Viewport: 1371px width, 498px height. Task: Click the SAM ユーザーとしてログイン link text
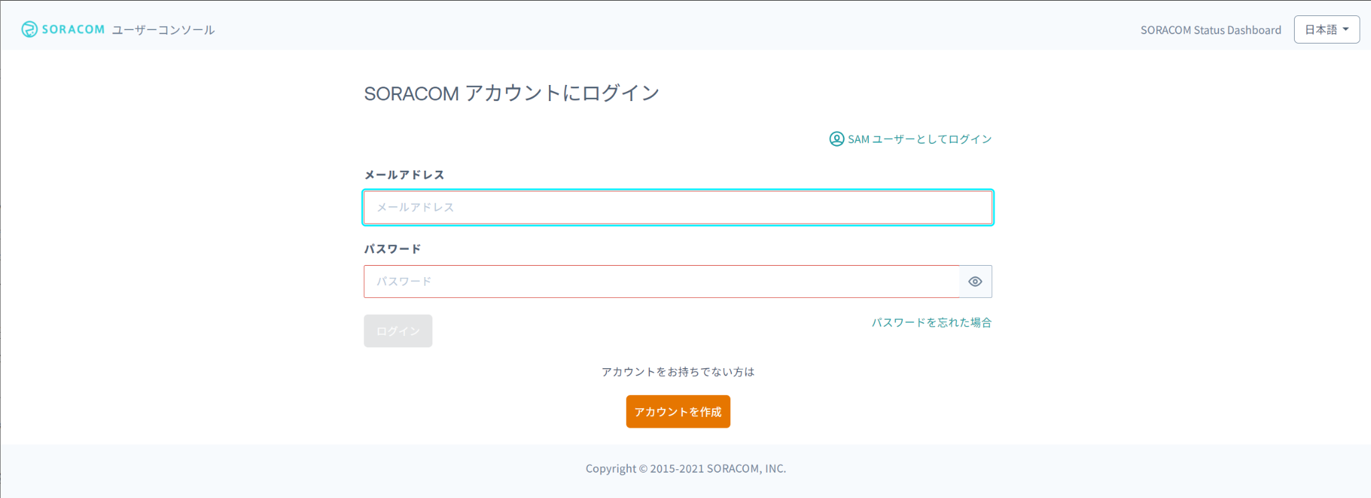point(919,139)
